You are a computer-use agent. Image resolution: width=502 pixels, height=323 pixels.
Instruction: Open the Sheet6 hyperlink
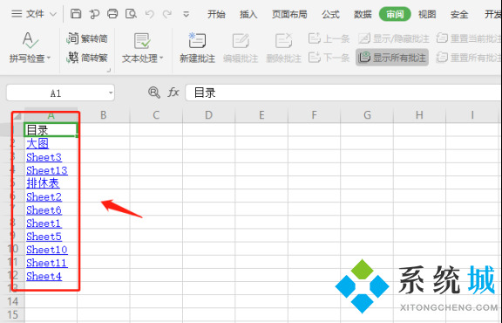click(44, 210)
